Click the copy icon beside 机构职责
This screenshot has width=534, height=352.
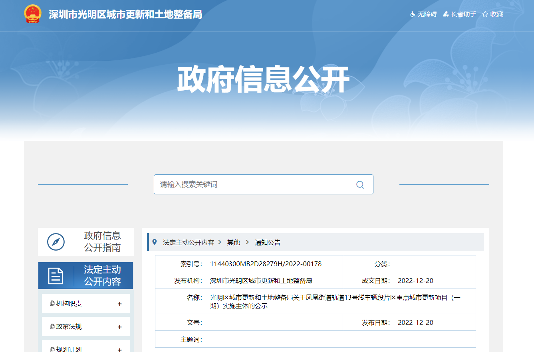coord(52,304)
